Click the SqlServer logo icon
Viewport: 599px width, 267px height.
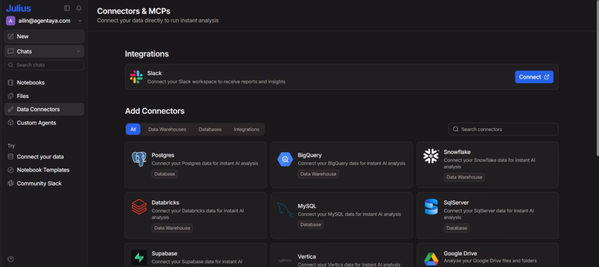[x=431, y=207]
